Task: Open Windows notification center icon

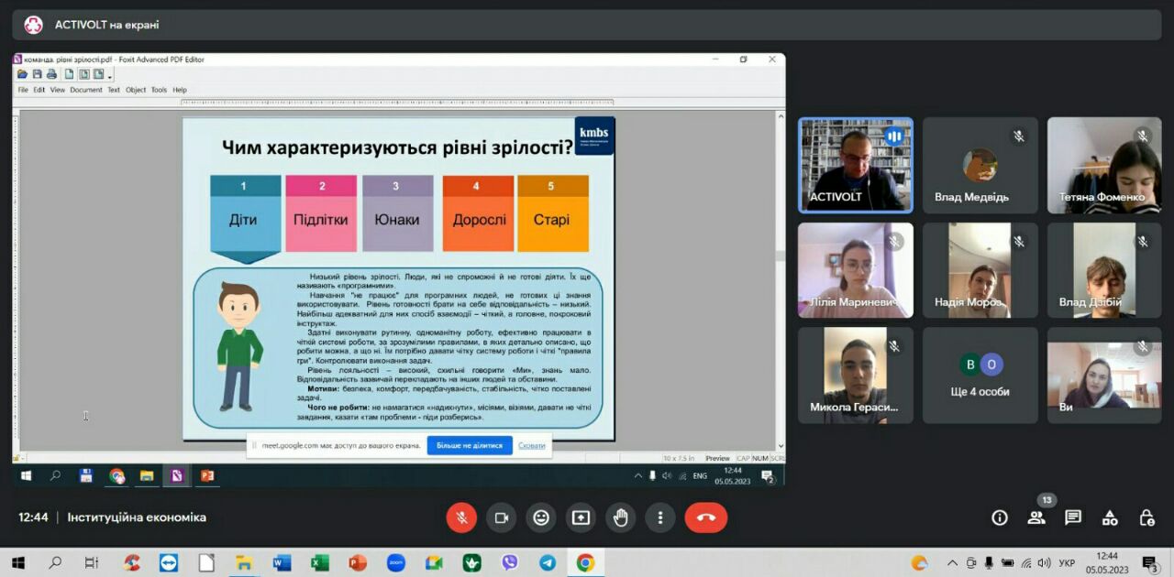Action: click(x=1149, y=562)
